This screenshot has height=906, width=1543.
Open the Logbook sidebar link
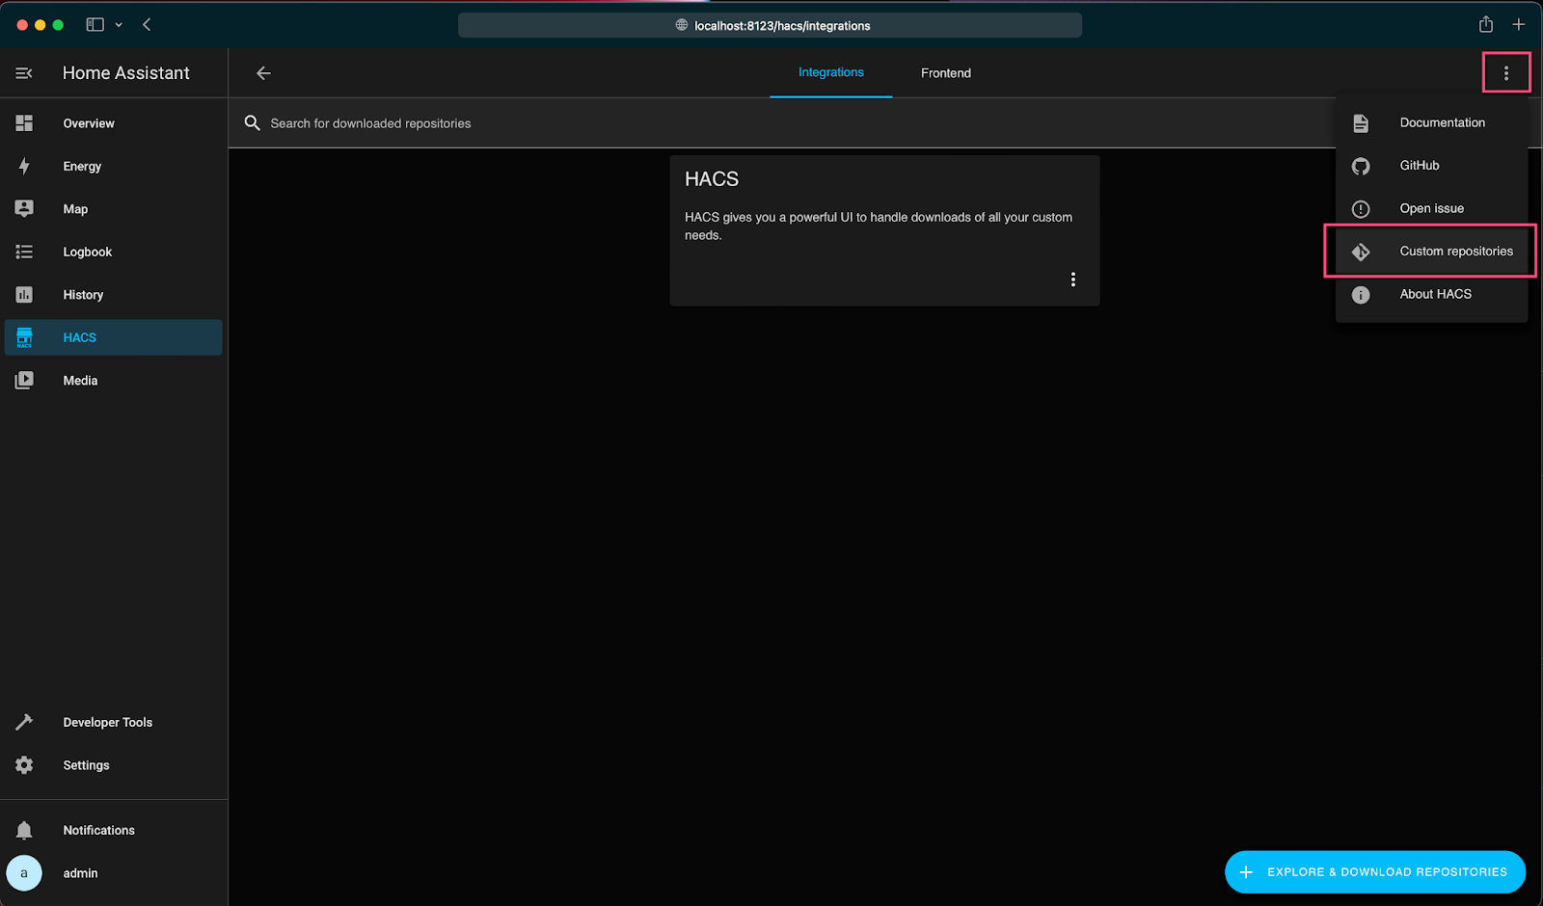(114, 252)
